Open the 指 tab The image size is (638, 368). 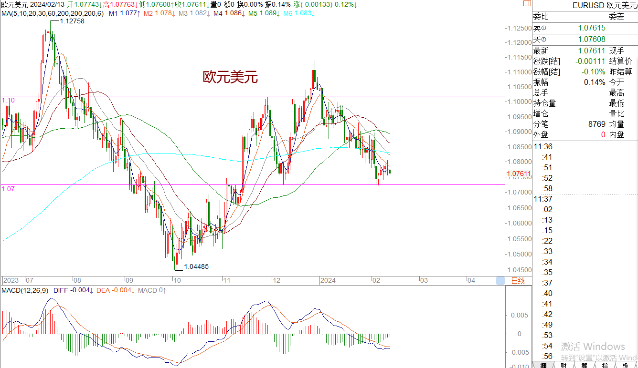point(605,365)
